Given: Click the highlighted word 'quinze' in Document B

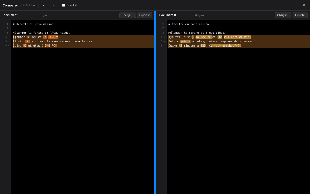Looking at the screenshot, I should 185,41.
